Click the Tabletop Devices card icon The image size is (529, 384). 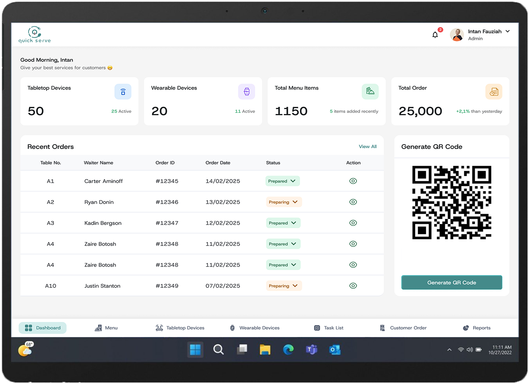pos(123,92)
